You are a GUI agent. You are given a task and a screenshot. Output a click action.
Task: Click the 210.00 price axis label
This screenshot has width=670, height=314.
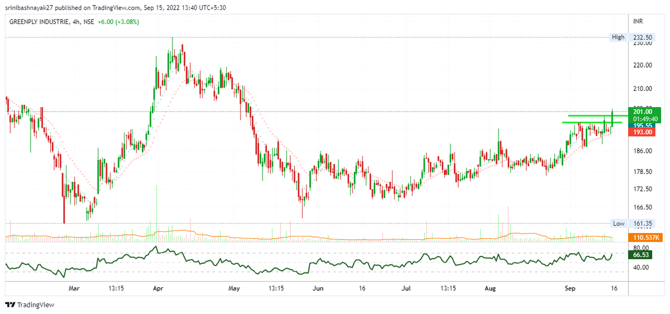(642, 88)
